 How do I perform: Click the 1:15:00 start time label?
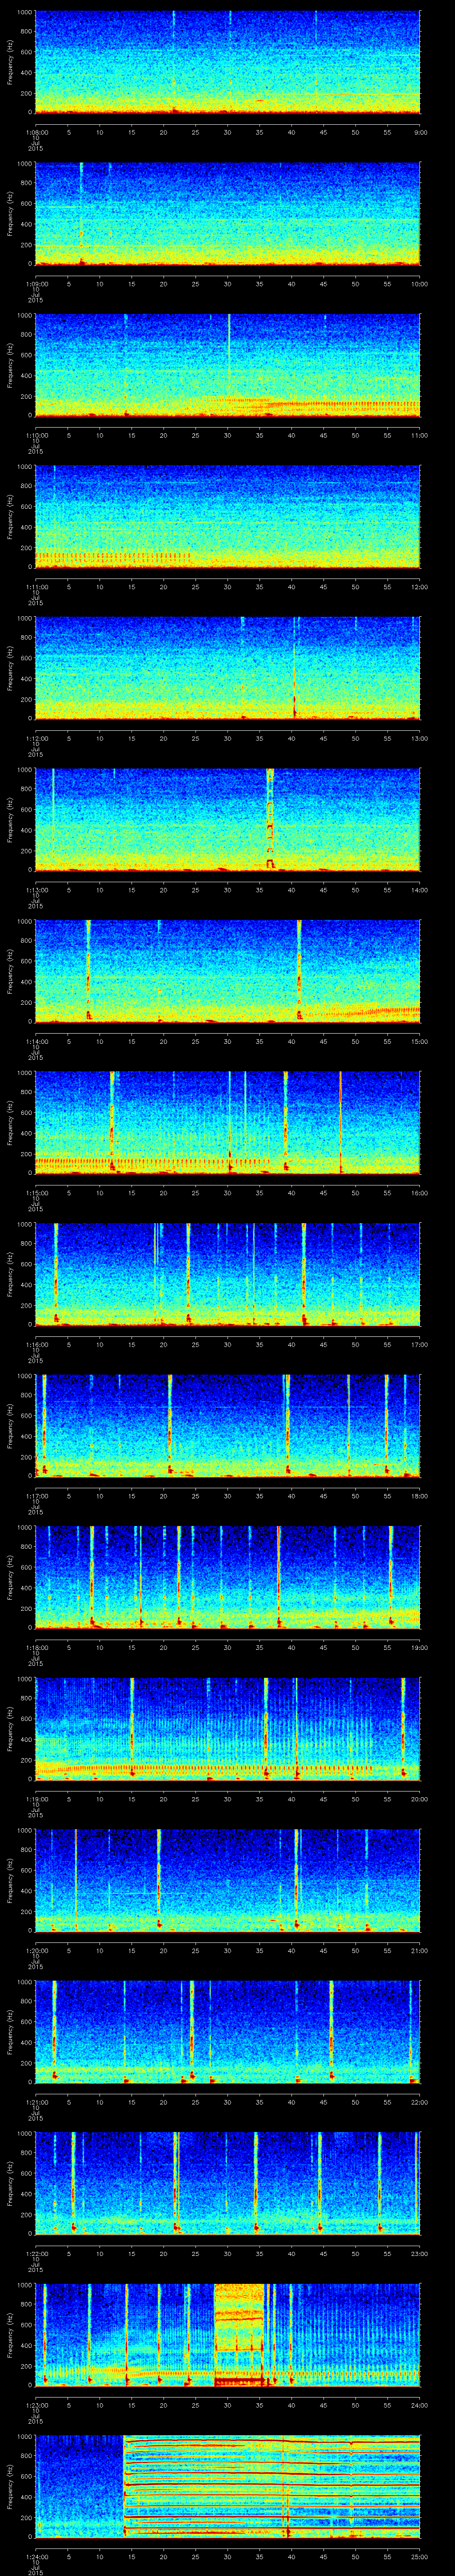click(36, 1193)
